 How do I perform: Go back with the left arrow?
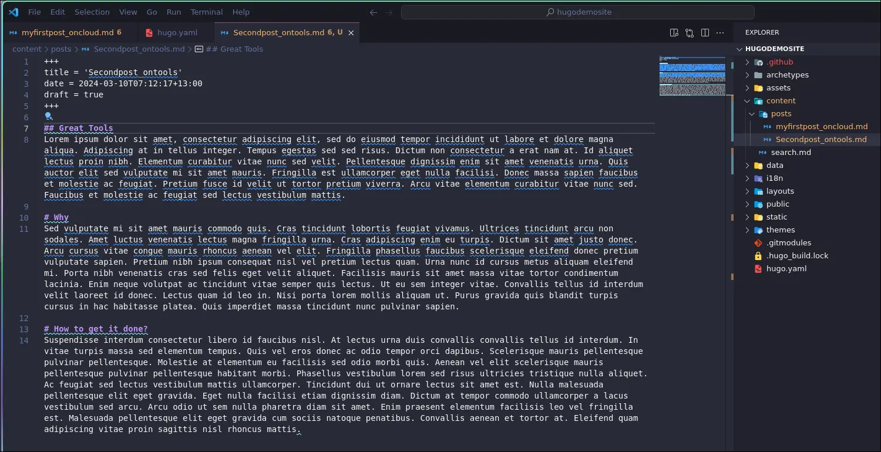coord(374,12)
